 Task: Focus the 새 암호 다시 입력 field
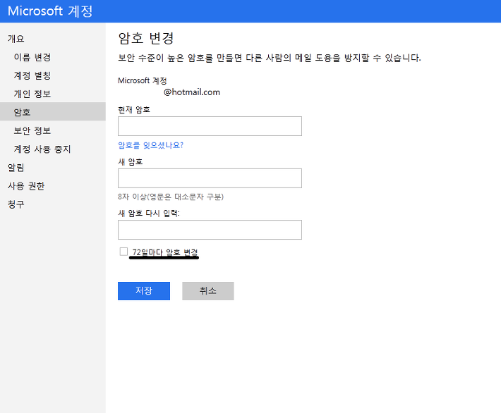pos(210,230)
